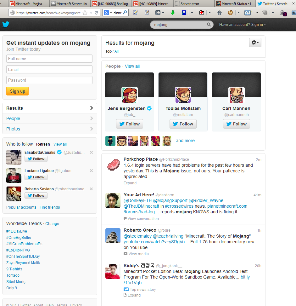Image resolution: width=296 pixels, height=306 pixels.
Task: Follow Carl Manneh
Action: coord(237,124)
